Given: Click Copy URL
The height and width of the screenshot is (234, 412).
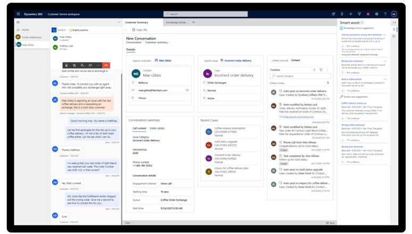Looking at the screenshot, I should [140, 30].
